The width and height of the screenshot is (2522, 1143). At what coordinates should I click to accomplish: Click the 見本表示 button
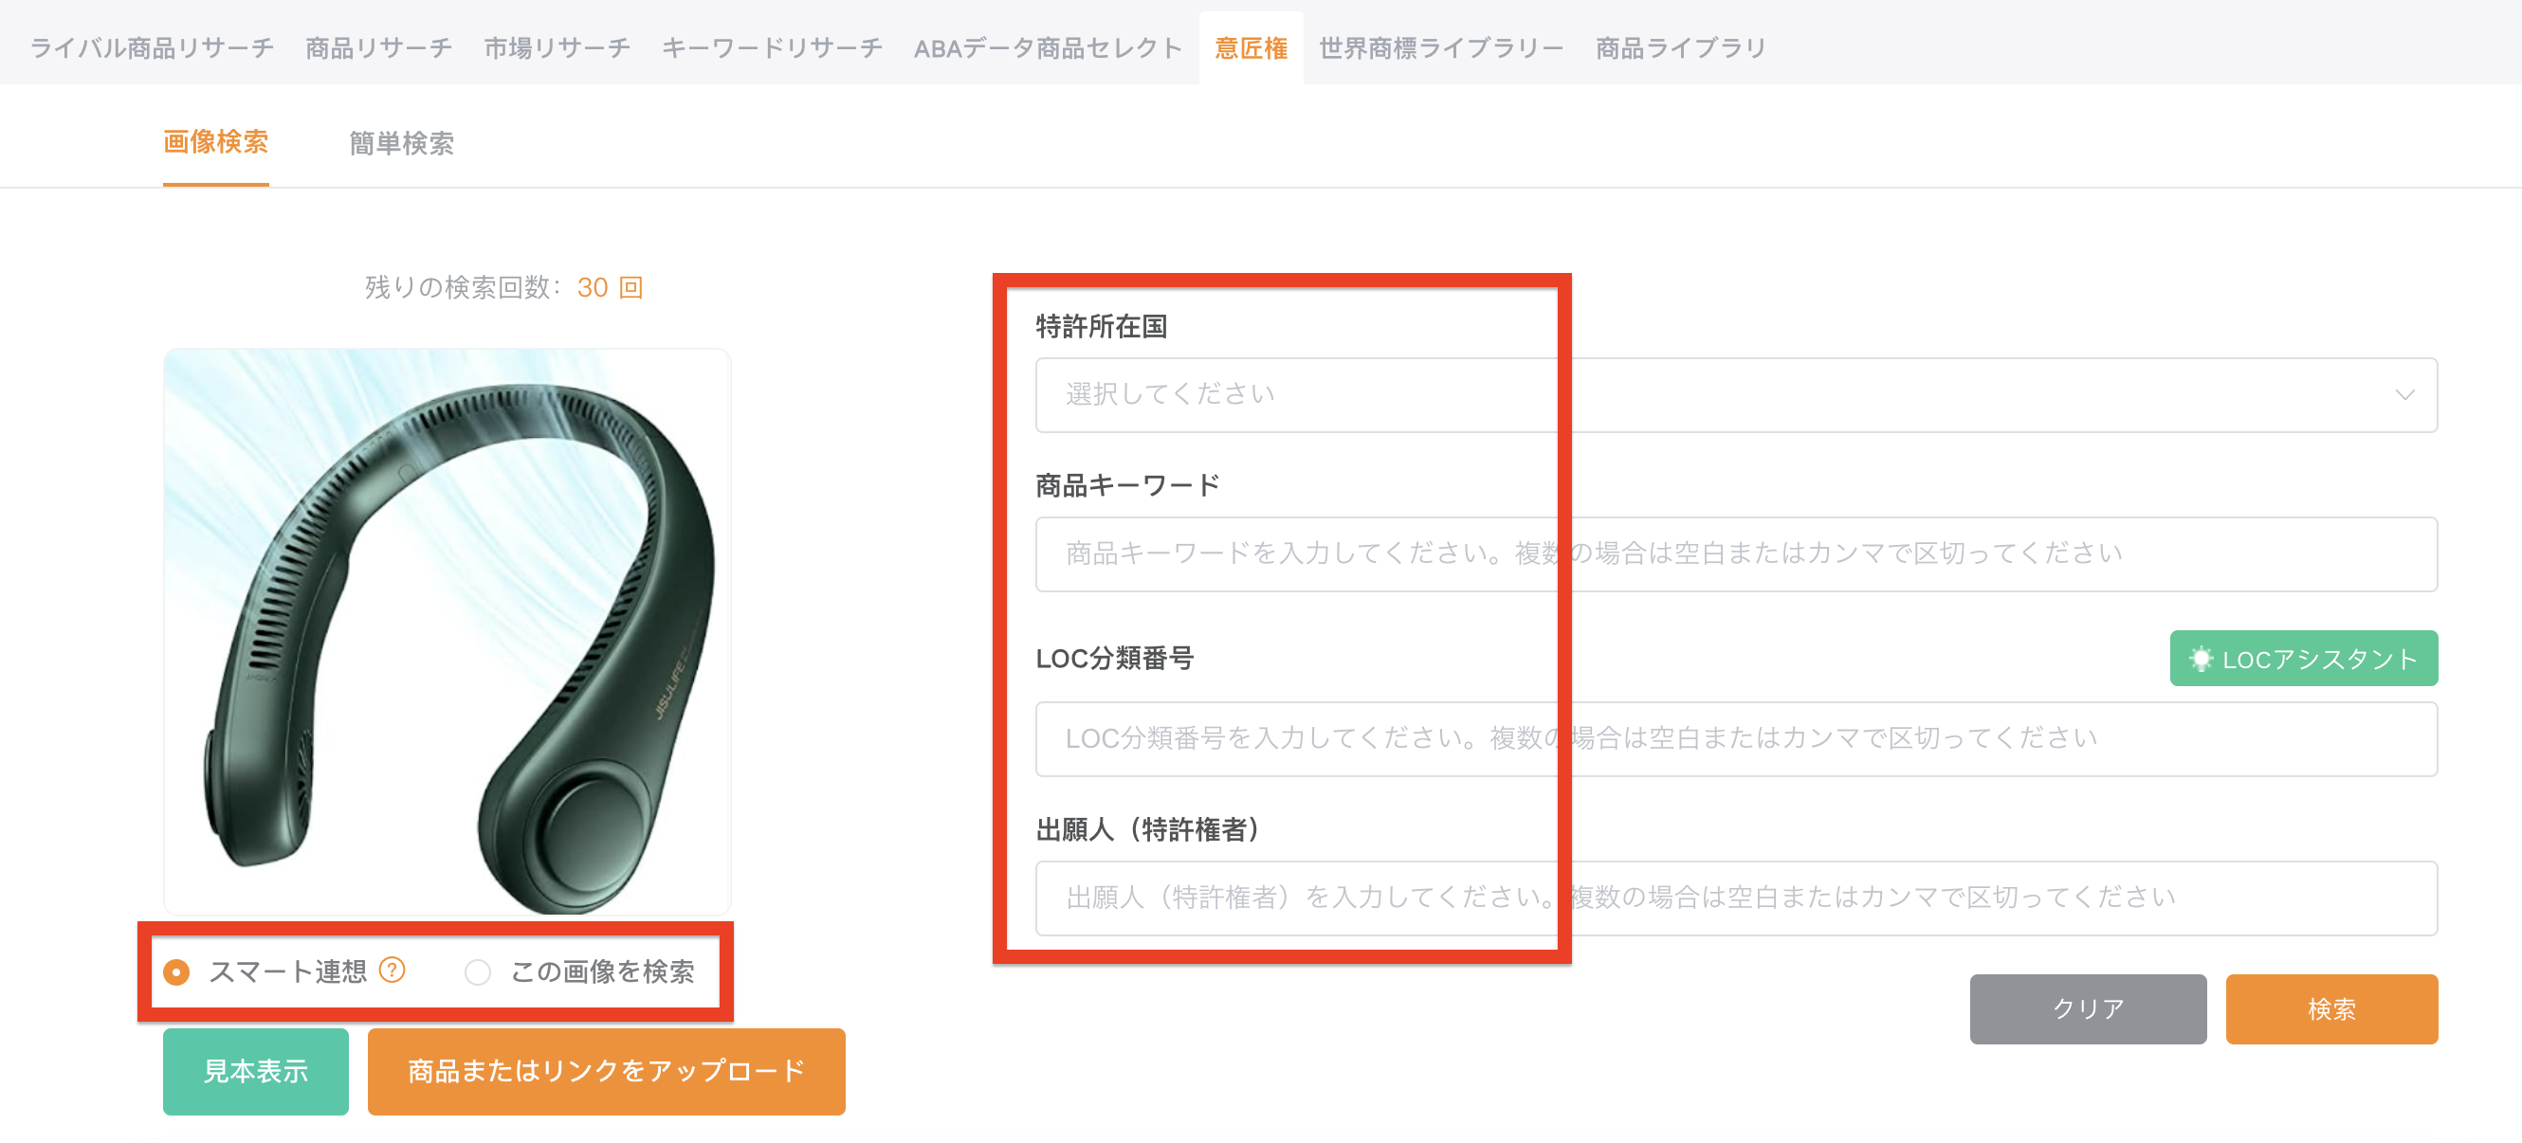[x=256, y=1072]
